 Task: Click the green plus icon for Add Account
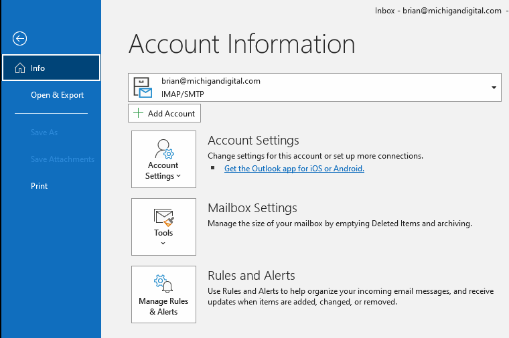coord(139,114)
